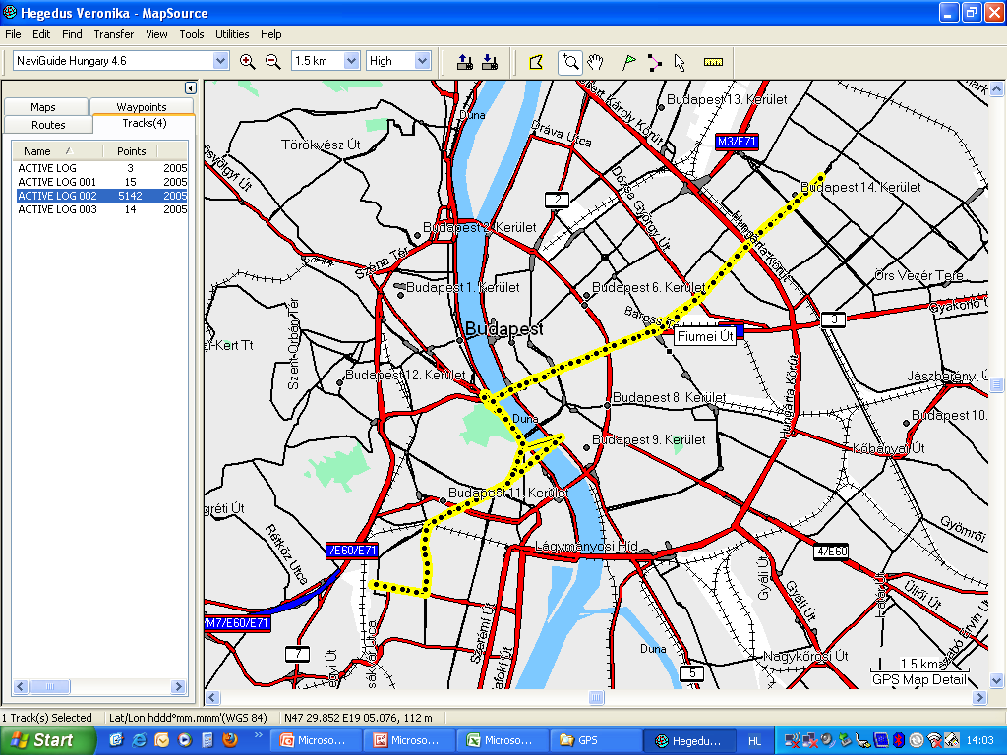Select the Map selection tool
The height and width of the screenshot is (755, 1007).
[536, 62]
